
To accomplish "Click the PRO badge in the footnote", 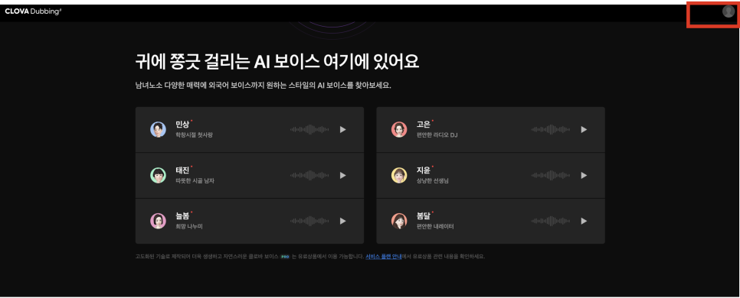I will (284, 257).
